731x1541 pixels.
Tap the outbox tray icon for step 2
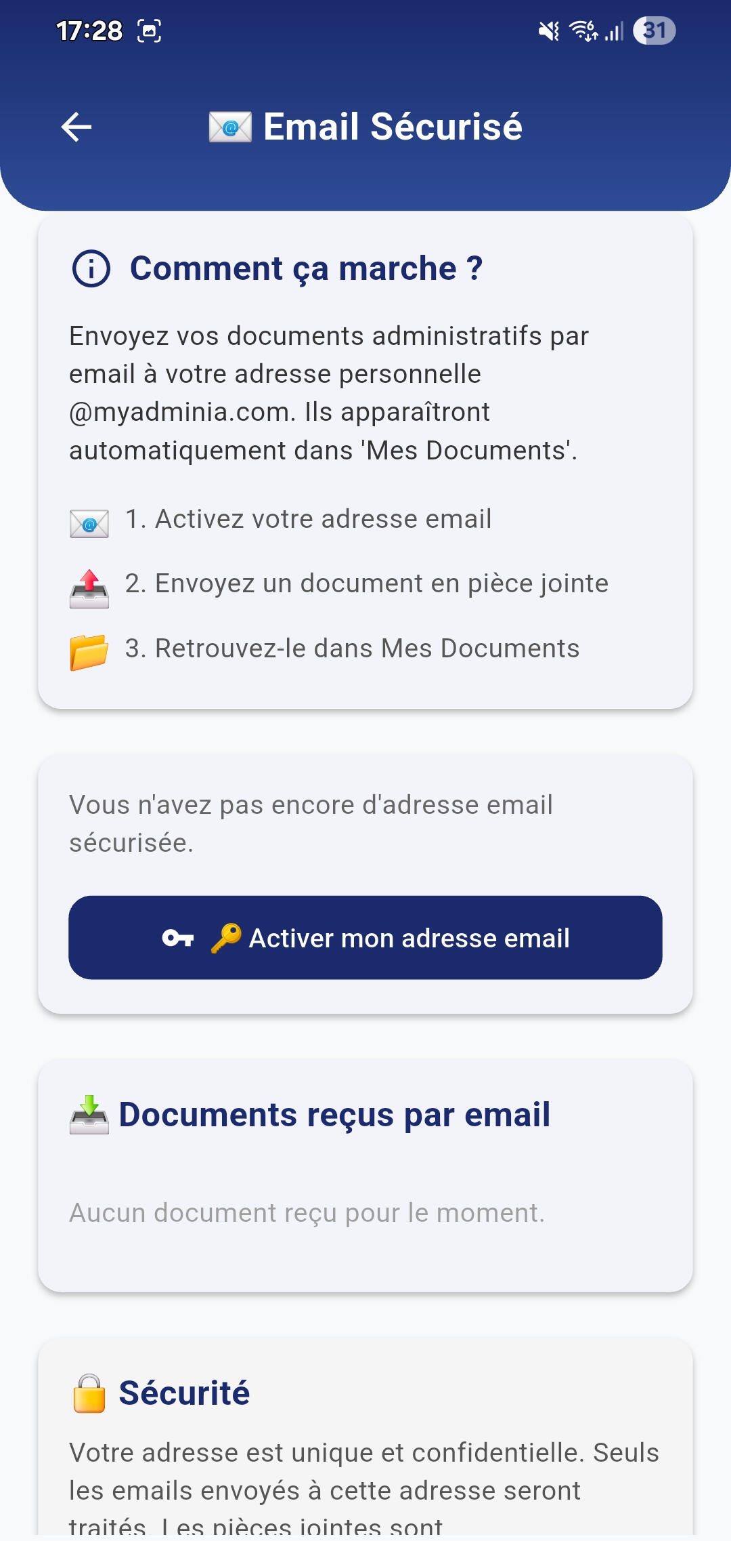89,588
